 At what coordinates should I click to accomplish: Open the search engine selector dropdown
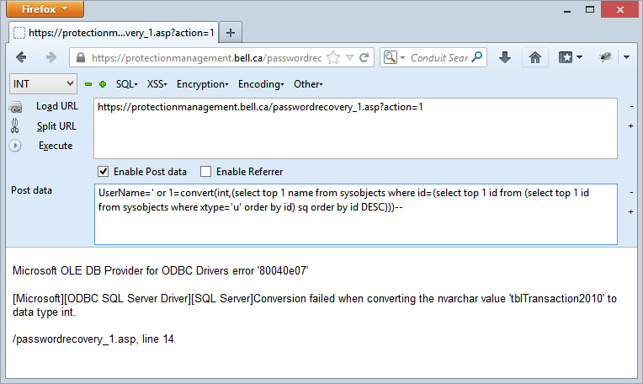pyautogui.click(x=394, y=58)
